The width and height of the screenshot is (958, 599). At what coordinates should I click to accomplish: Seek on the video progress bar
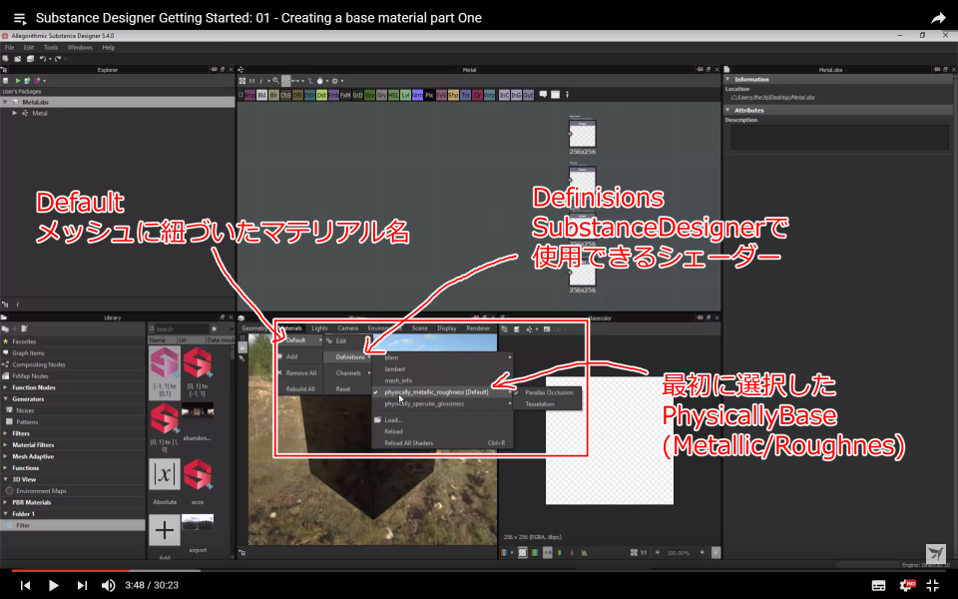pyautogui.click(x=479, y=571)
